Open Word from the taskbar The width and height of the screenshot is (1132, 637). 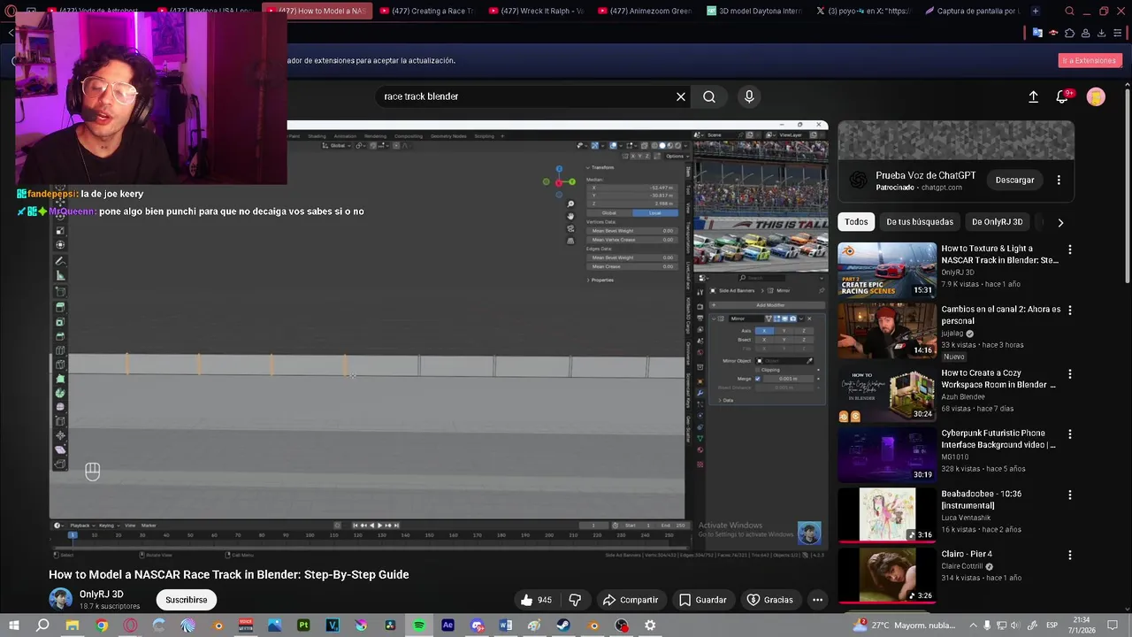pyautogui.click(x=505, y=625)
